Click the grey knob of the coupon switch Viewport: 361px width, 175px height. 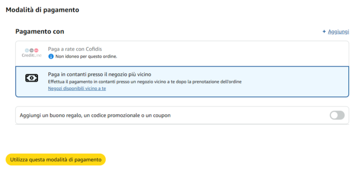[334, 115]
